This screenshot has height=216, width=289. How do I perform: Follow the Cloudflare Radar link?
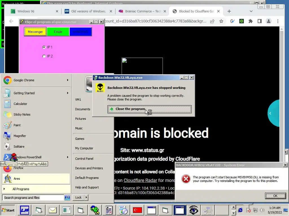140,180
